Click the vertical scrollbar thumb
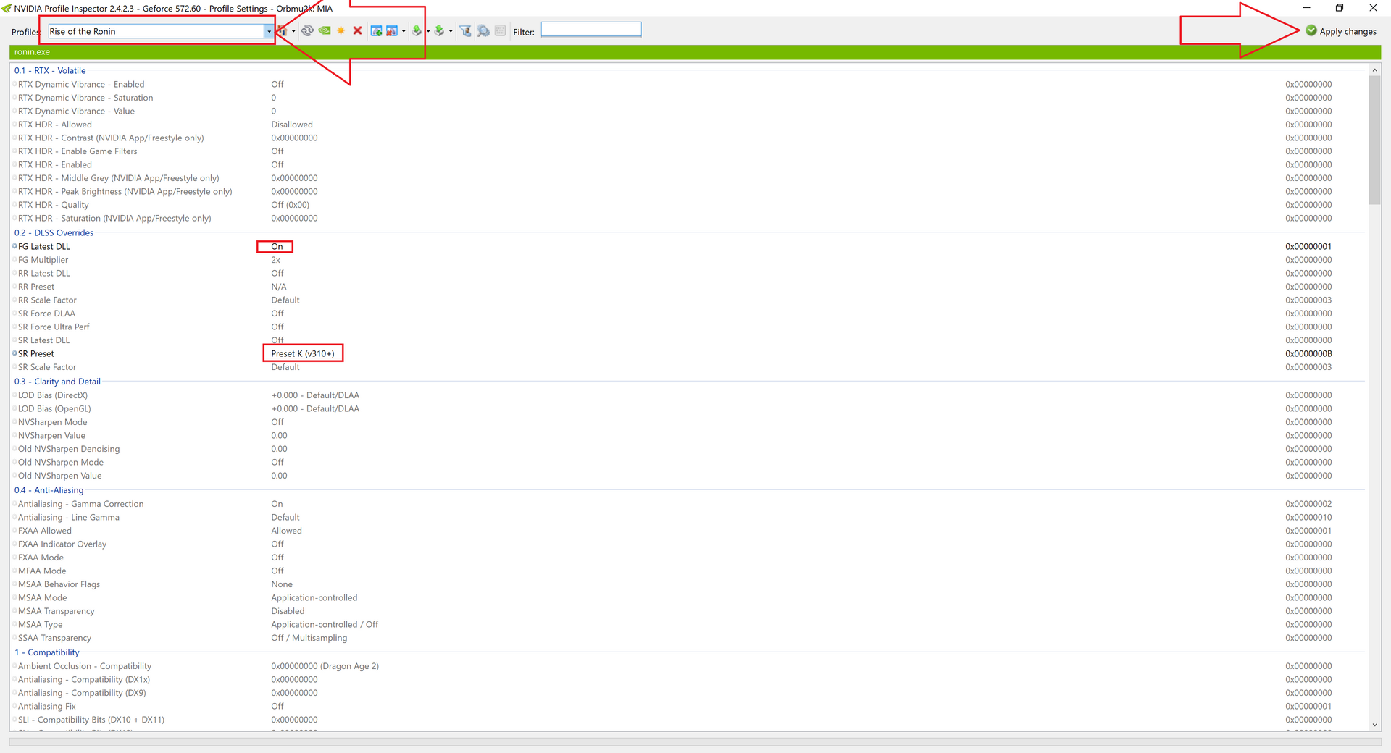Viewport: 1391px width, 753px height. (x=1374, y=140)
